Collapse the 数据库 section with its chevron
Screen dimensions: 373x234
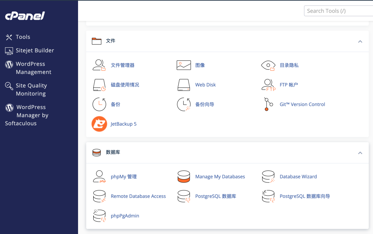(x=360, y=153)
